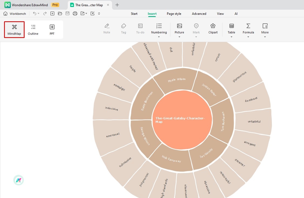Screen dimensions: 304x198
Task: Switch to PPT view
Action: click(52, 30)
